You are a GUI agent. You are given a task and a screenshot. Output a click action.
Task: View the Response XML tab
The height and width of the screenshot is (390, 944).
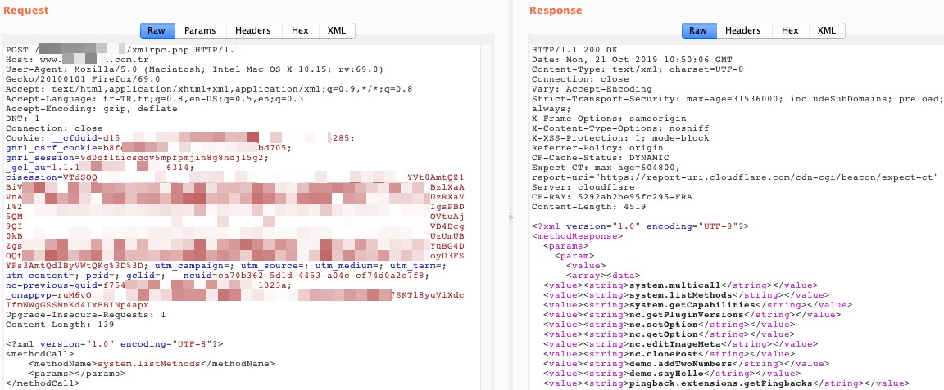coord(827,30)
